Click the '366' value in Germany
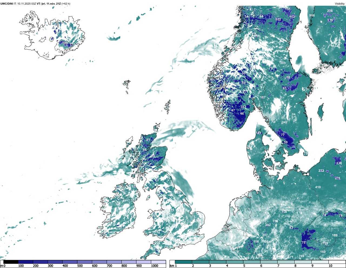 coord(266,241)
